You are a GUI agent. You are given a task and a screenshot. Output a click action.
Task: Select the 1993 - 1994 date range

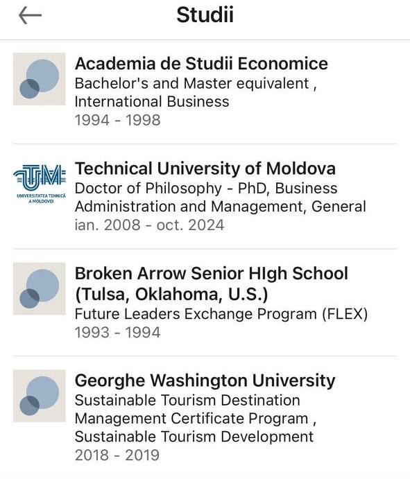[118, 333]
